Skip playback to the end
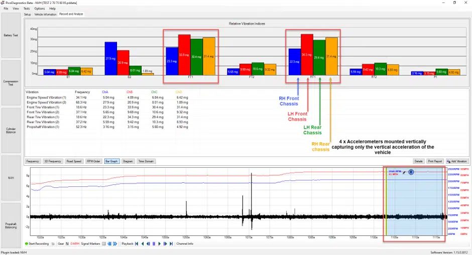This screenshot has width=472, height=255. [x=171, y=244]
